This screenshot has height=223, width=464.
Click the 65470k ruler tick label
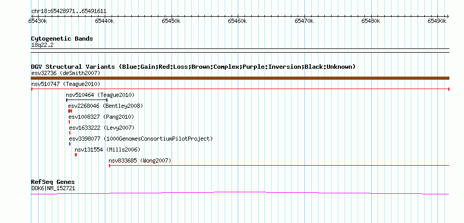[304, 21]
